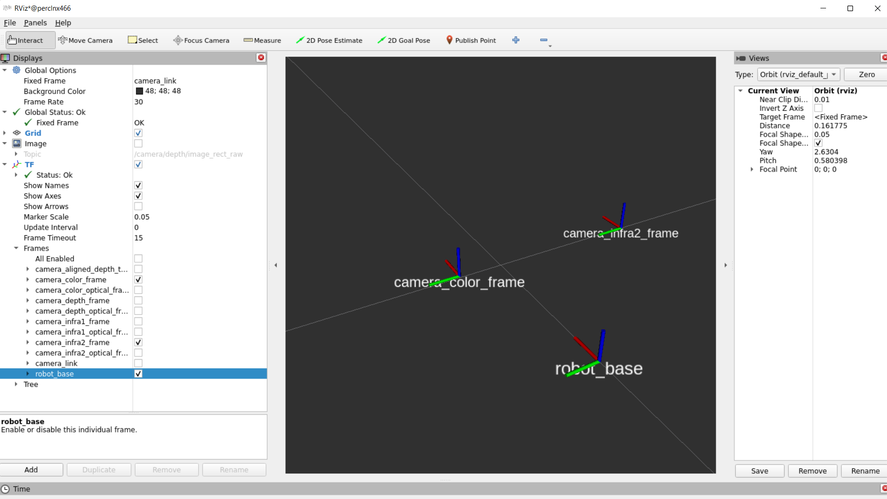Click the blue plus add-tool icon

[516, 40]
